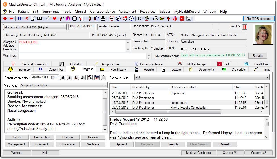The image size is (277, 159).
Task: Click the 'ref' circular toolbar icon
Action: point(112,19)
